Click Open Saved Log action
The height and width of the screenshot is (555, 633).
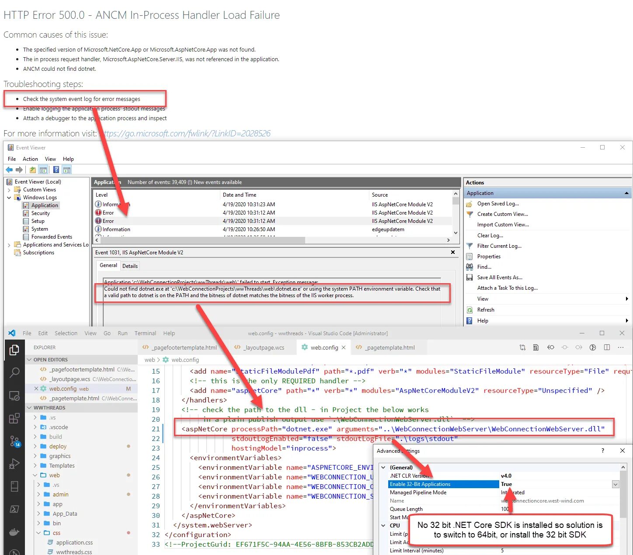click(498, 204)
